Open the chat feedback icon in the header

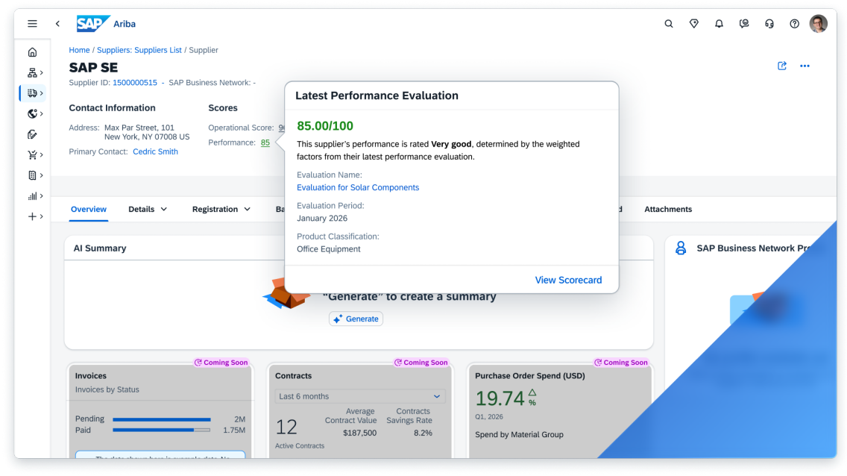[744, 24]
